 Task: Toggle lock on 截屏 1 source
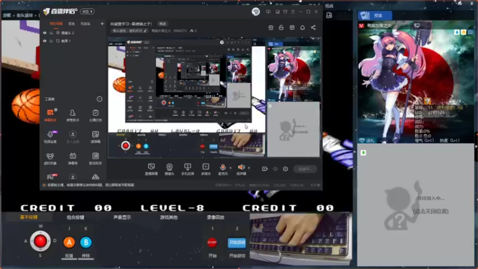coord(51,41)
